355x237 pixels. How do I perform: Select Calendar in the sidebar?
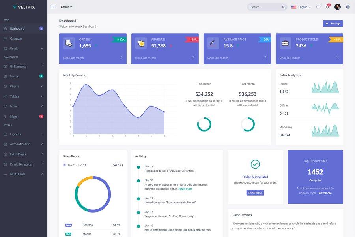coord(16,38)
